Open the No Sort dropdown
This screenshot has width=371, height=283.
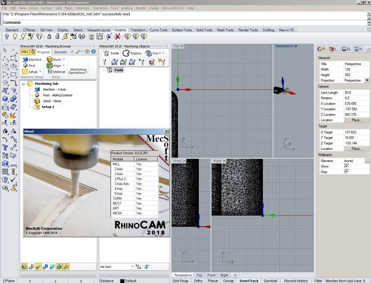(x=132, y=267)
